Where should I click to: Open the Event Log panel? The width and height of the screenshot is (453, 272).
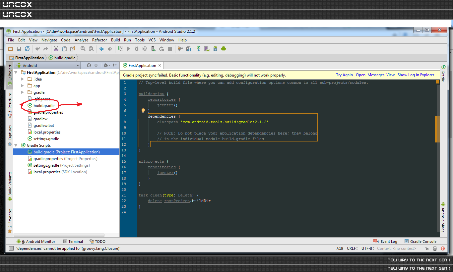coord(385,242)
